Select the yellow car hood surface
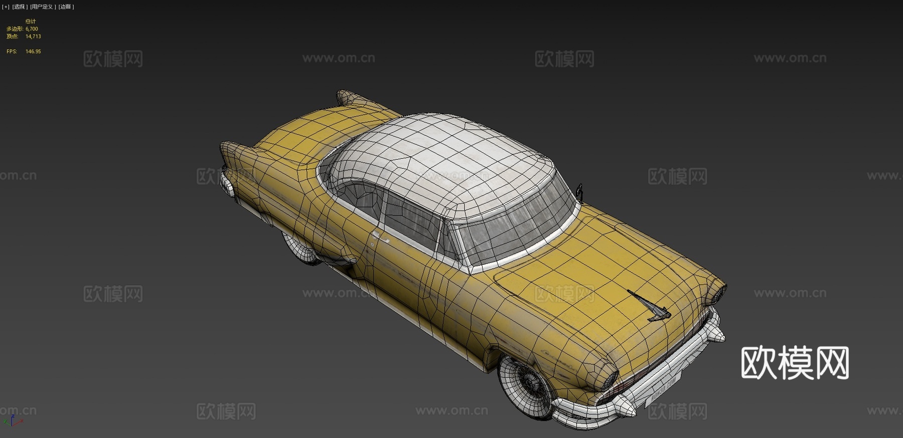 click(597, 281)
